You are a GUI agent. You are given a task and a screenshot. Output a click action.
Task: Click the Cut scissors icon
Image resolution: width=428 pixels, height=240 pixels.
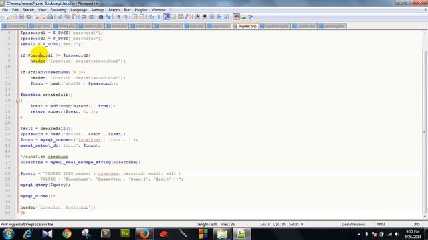(60, 17)
